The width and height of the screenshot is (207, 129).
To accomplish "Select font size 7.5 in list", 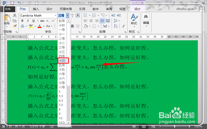I will (62, 105).
